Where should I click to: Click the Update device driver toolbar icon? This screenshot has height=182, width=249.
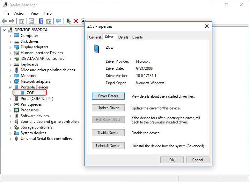pos(69,21)
